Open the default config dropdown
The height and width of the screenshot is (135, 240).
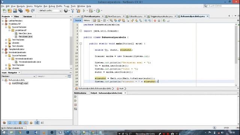tap(50, 11)
